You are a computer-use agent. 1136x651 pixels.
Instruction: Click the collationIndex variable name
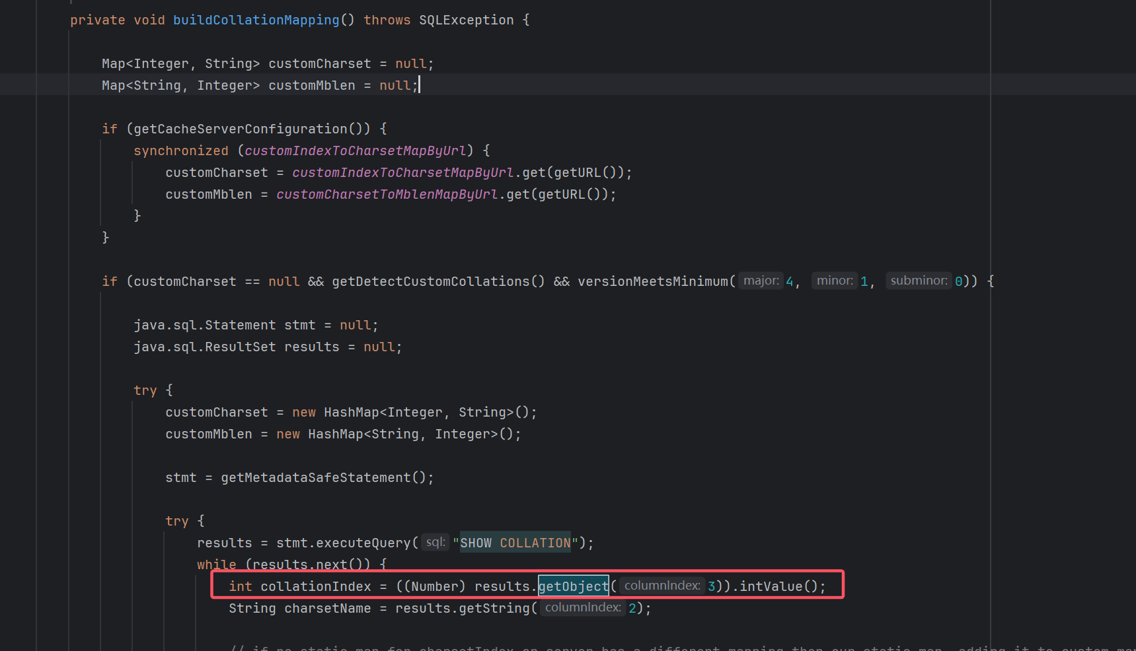click(x=316, y=586)
